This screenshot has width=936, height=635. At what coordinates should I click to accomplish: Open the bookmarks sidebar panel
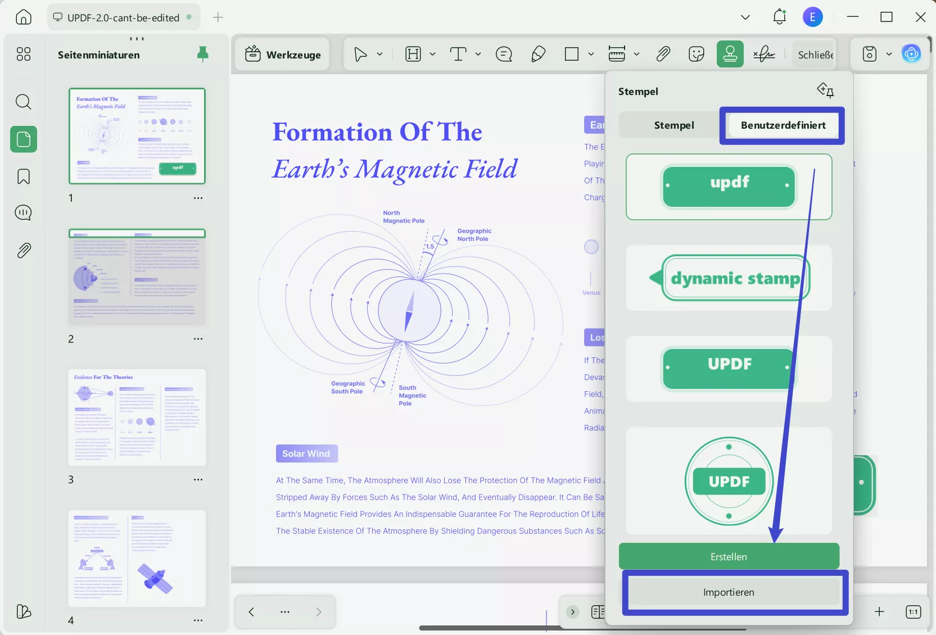(24, 176)
